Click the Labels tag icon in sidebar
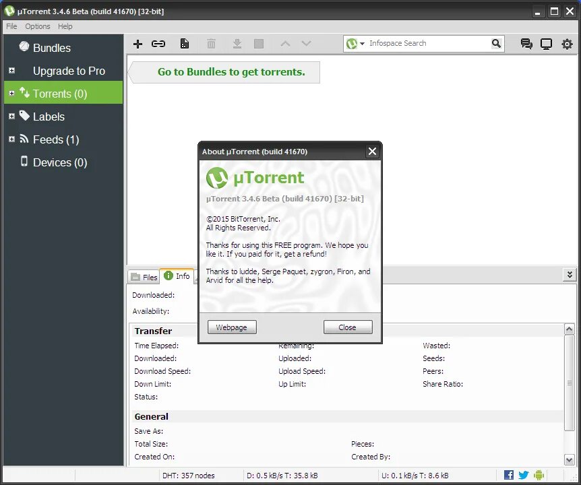Screen dimensions: 581x485 tap(24, 115)
